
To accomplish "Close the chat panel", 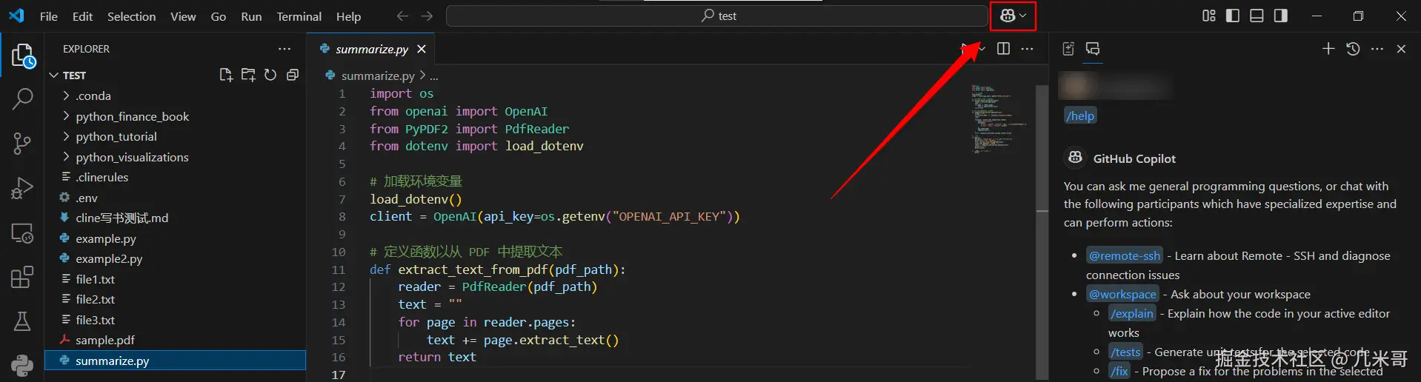I will pyautogui.click(x=1401, y=49).
